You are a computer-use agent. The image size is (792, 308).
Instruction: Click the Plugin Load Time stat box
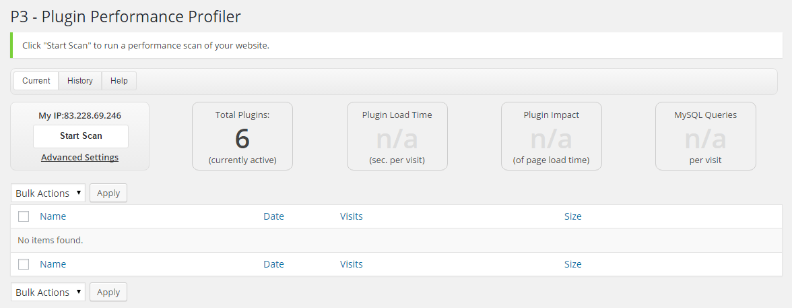(397, 136)
